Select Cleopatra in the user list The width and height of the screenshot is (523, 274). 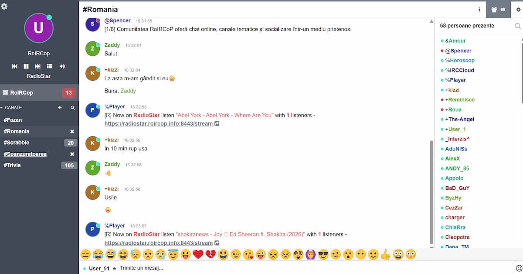tap(457, 237)
